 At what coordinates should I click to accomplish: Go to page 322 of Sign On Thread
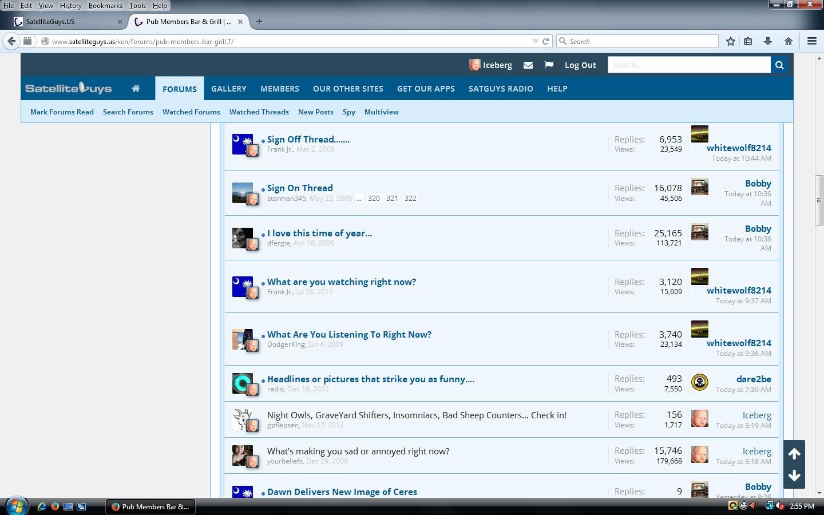410,199
